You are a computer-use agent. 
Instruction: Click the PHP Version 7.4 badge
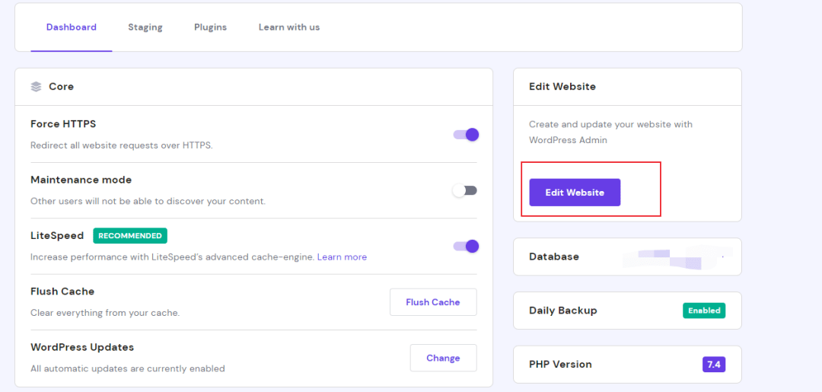point(713,365)
